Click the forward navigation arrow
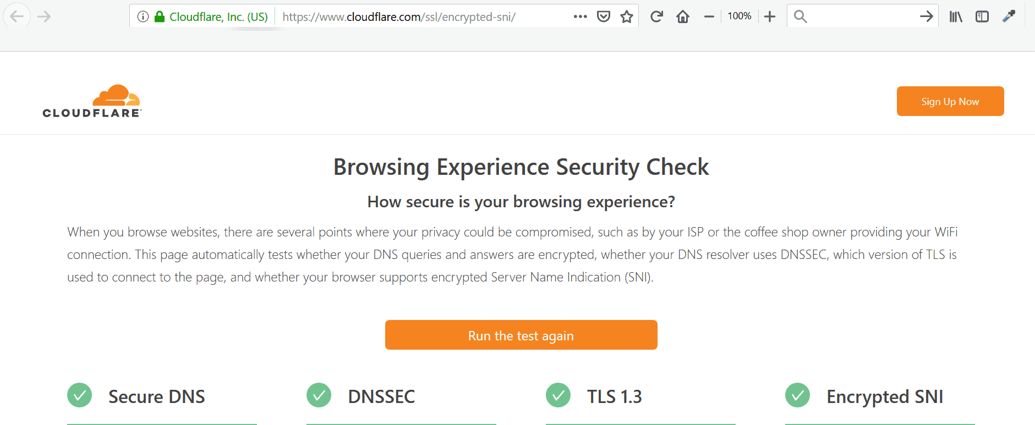Screen dimensions: 1035x425 coord(44,16)
